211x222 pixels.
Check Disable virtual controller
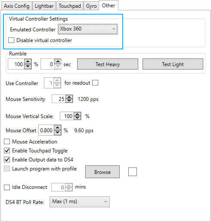(11, 40)
